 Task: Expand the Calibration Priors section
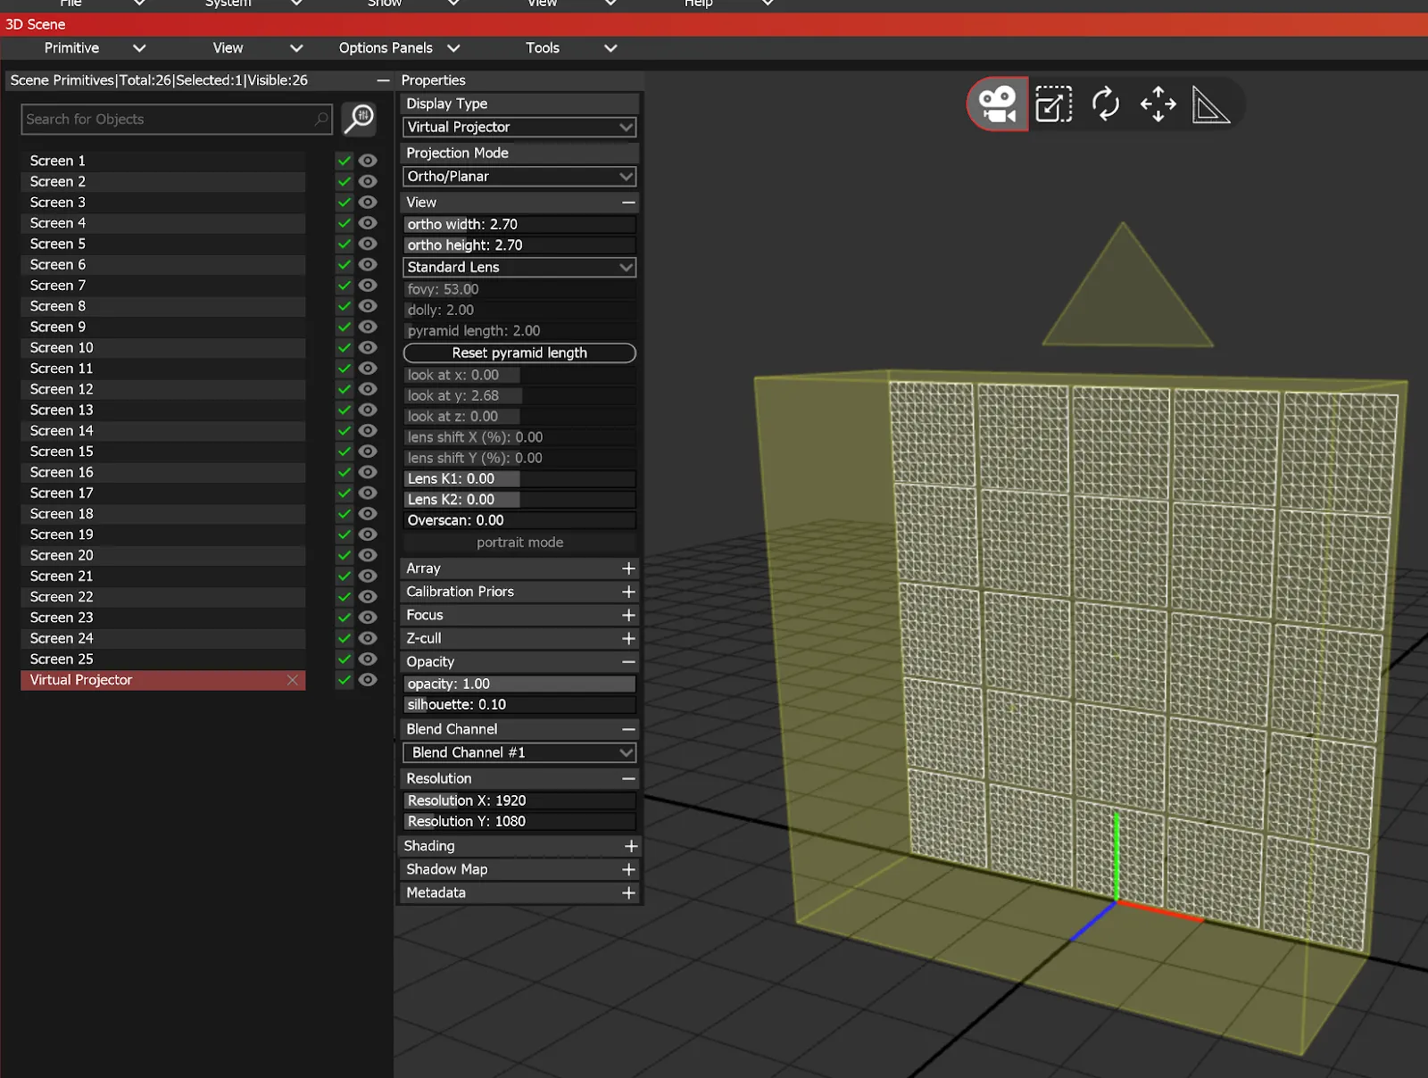point(628,592)
